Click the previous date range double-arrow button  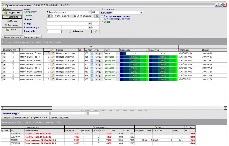48,16
